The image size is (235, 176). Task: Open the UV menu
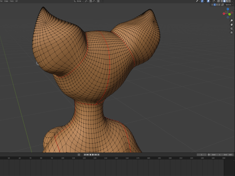tap(16, 1)
